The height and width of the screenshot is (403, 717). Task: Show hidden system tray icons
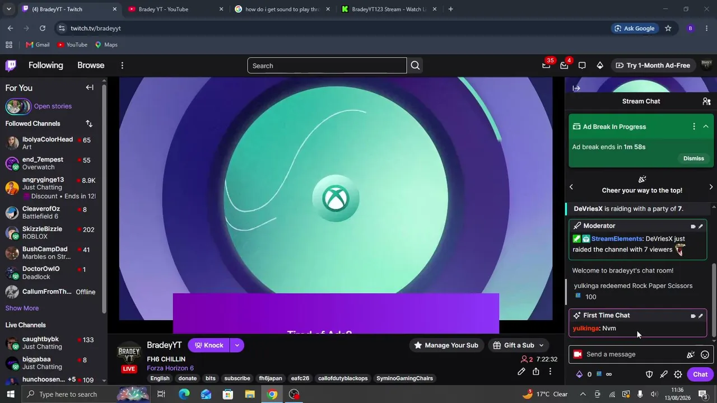(x=583, y=394)
